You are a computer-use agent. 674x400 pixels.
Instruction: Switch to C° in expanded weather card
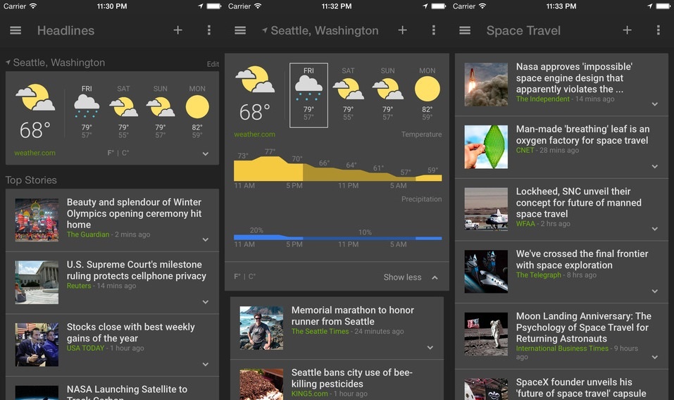tap(252, 277)
